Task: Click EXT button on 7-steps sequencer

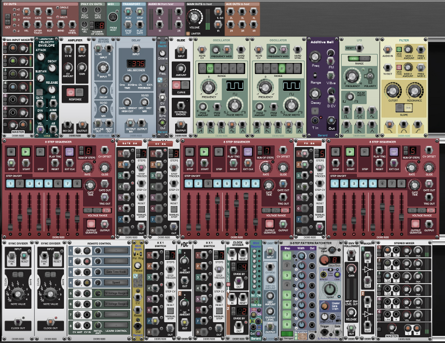Action: coord(248,152)
